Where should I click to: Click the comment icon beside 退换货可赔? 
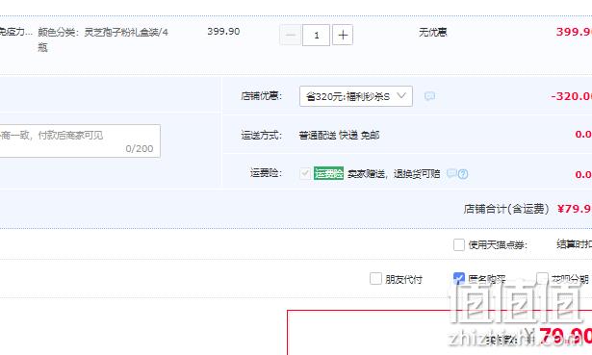coord(451,173)
